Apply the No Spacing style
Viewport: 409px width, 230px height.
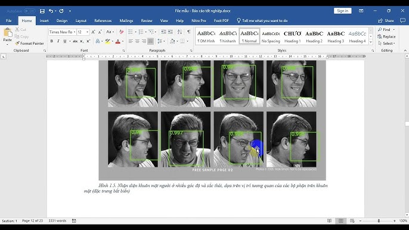(271, 36)
